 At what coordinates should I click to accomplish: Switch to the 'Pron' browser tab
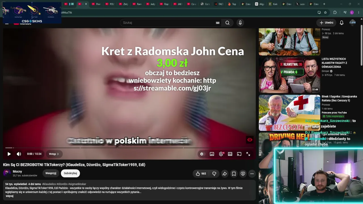point(96,4)
